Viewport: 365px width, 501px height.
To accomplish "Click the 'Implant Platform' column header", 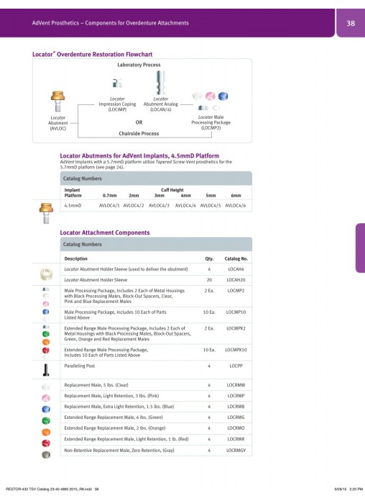I will click(x=73, y=193).
